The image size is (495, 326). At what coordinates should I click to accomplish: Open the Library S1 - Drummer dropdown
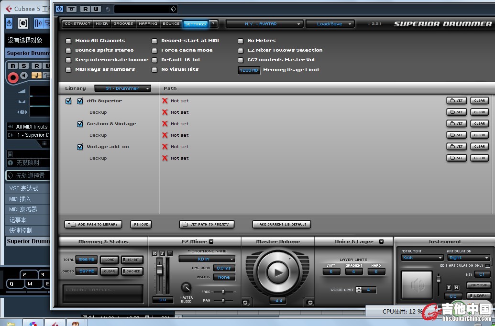click(122, 88)
